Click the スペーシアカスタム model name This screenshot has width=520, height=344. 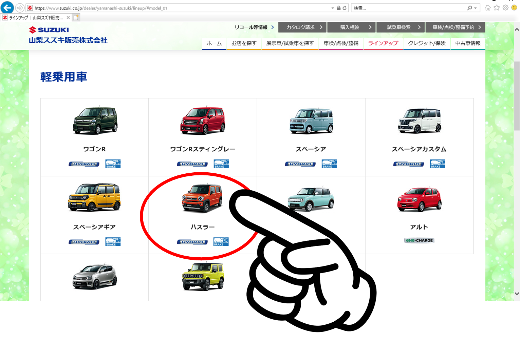click(x=419, y=149)
